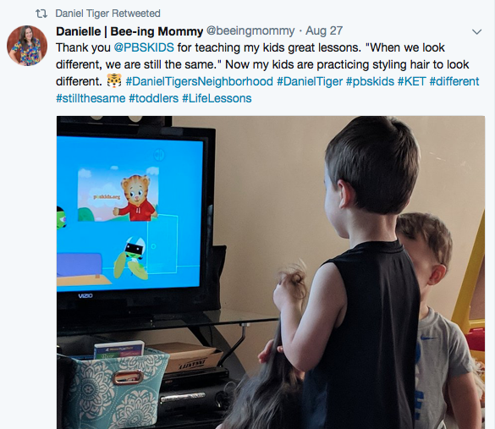The width and height of the screenshot is (495, 429).
Task: Open Danielle | Bee-ing Mommy profile name
Action: pyautogui.click(x=129, y=31)
